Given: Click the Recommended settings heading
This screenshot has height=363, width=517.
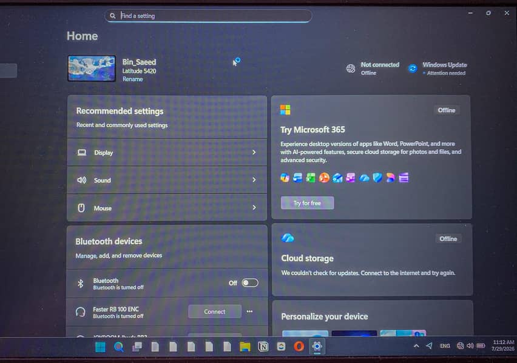Looking at the screenshot, I should pos(120,111).
